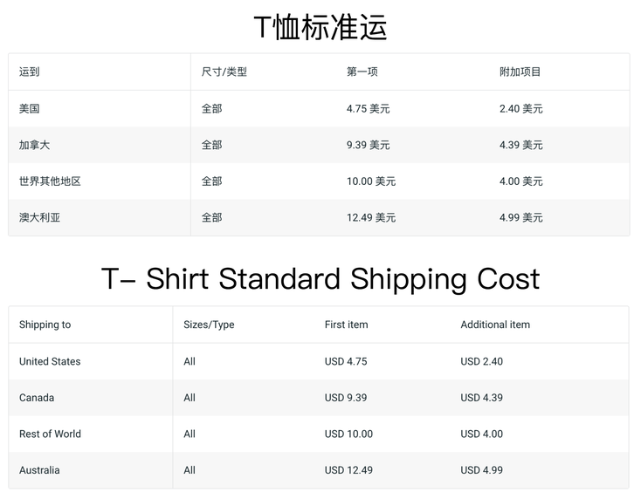Select the 'Additional item' column header
The image size is (641, 499).
point(495,325)
